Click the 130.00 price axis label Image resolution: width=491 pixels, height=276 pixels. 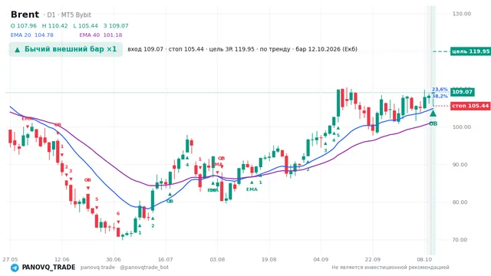(462, 14)
